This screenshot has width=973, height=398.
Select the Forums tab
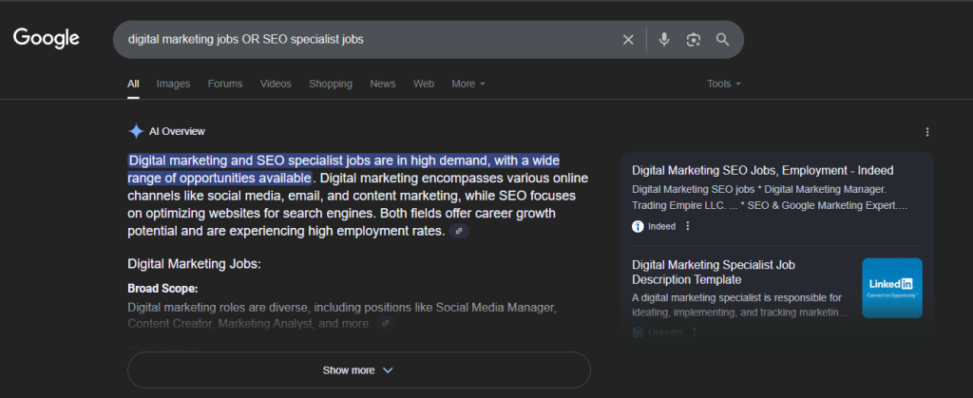coord(225,84)
